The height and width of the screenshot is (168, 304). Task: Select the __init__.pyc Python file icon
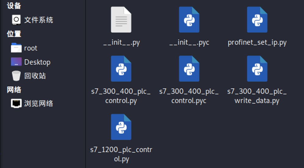pos(189,20)
